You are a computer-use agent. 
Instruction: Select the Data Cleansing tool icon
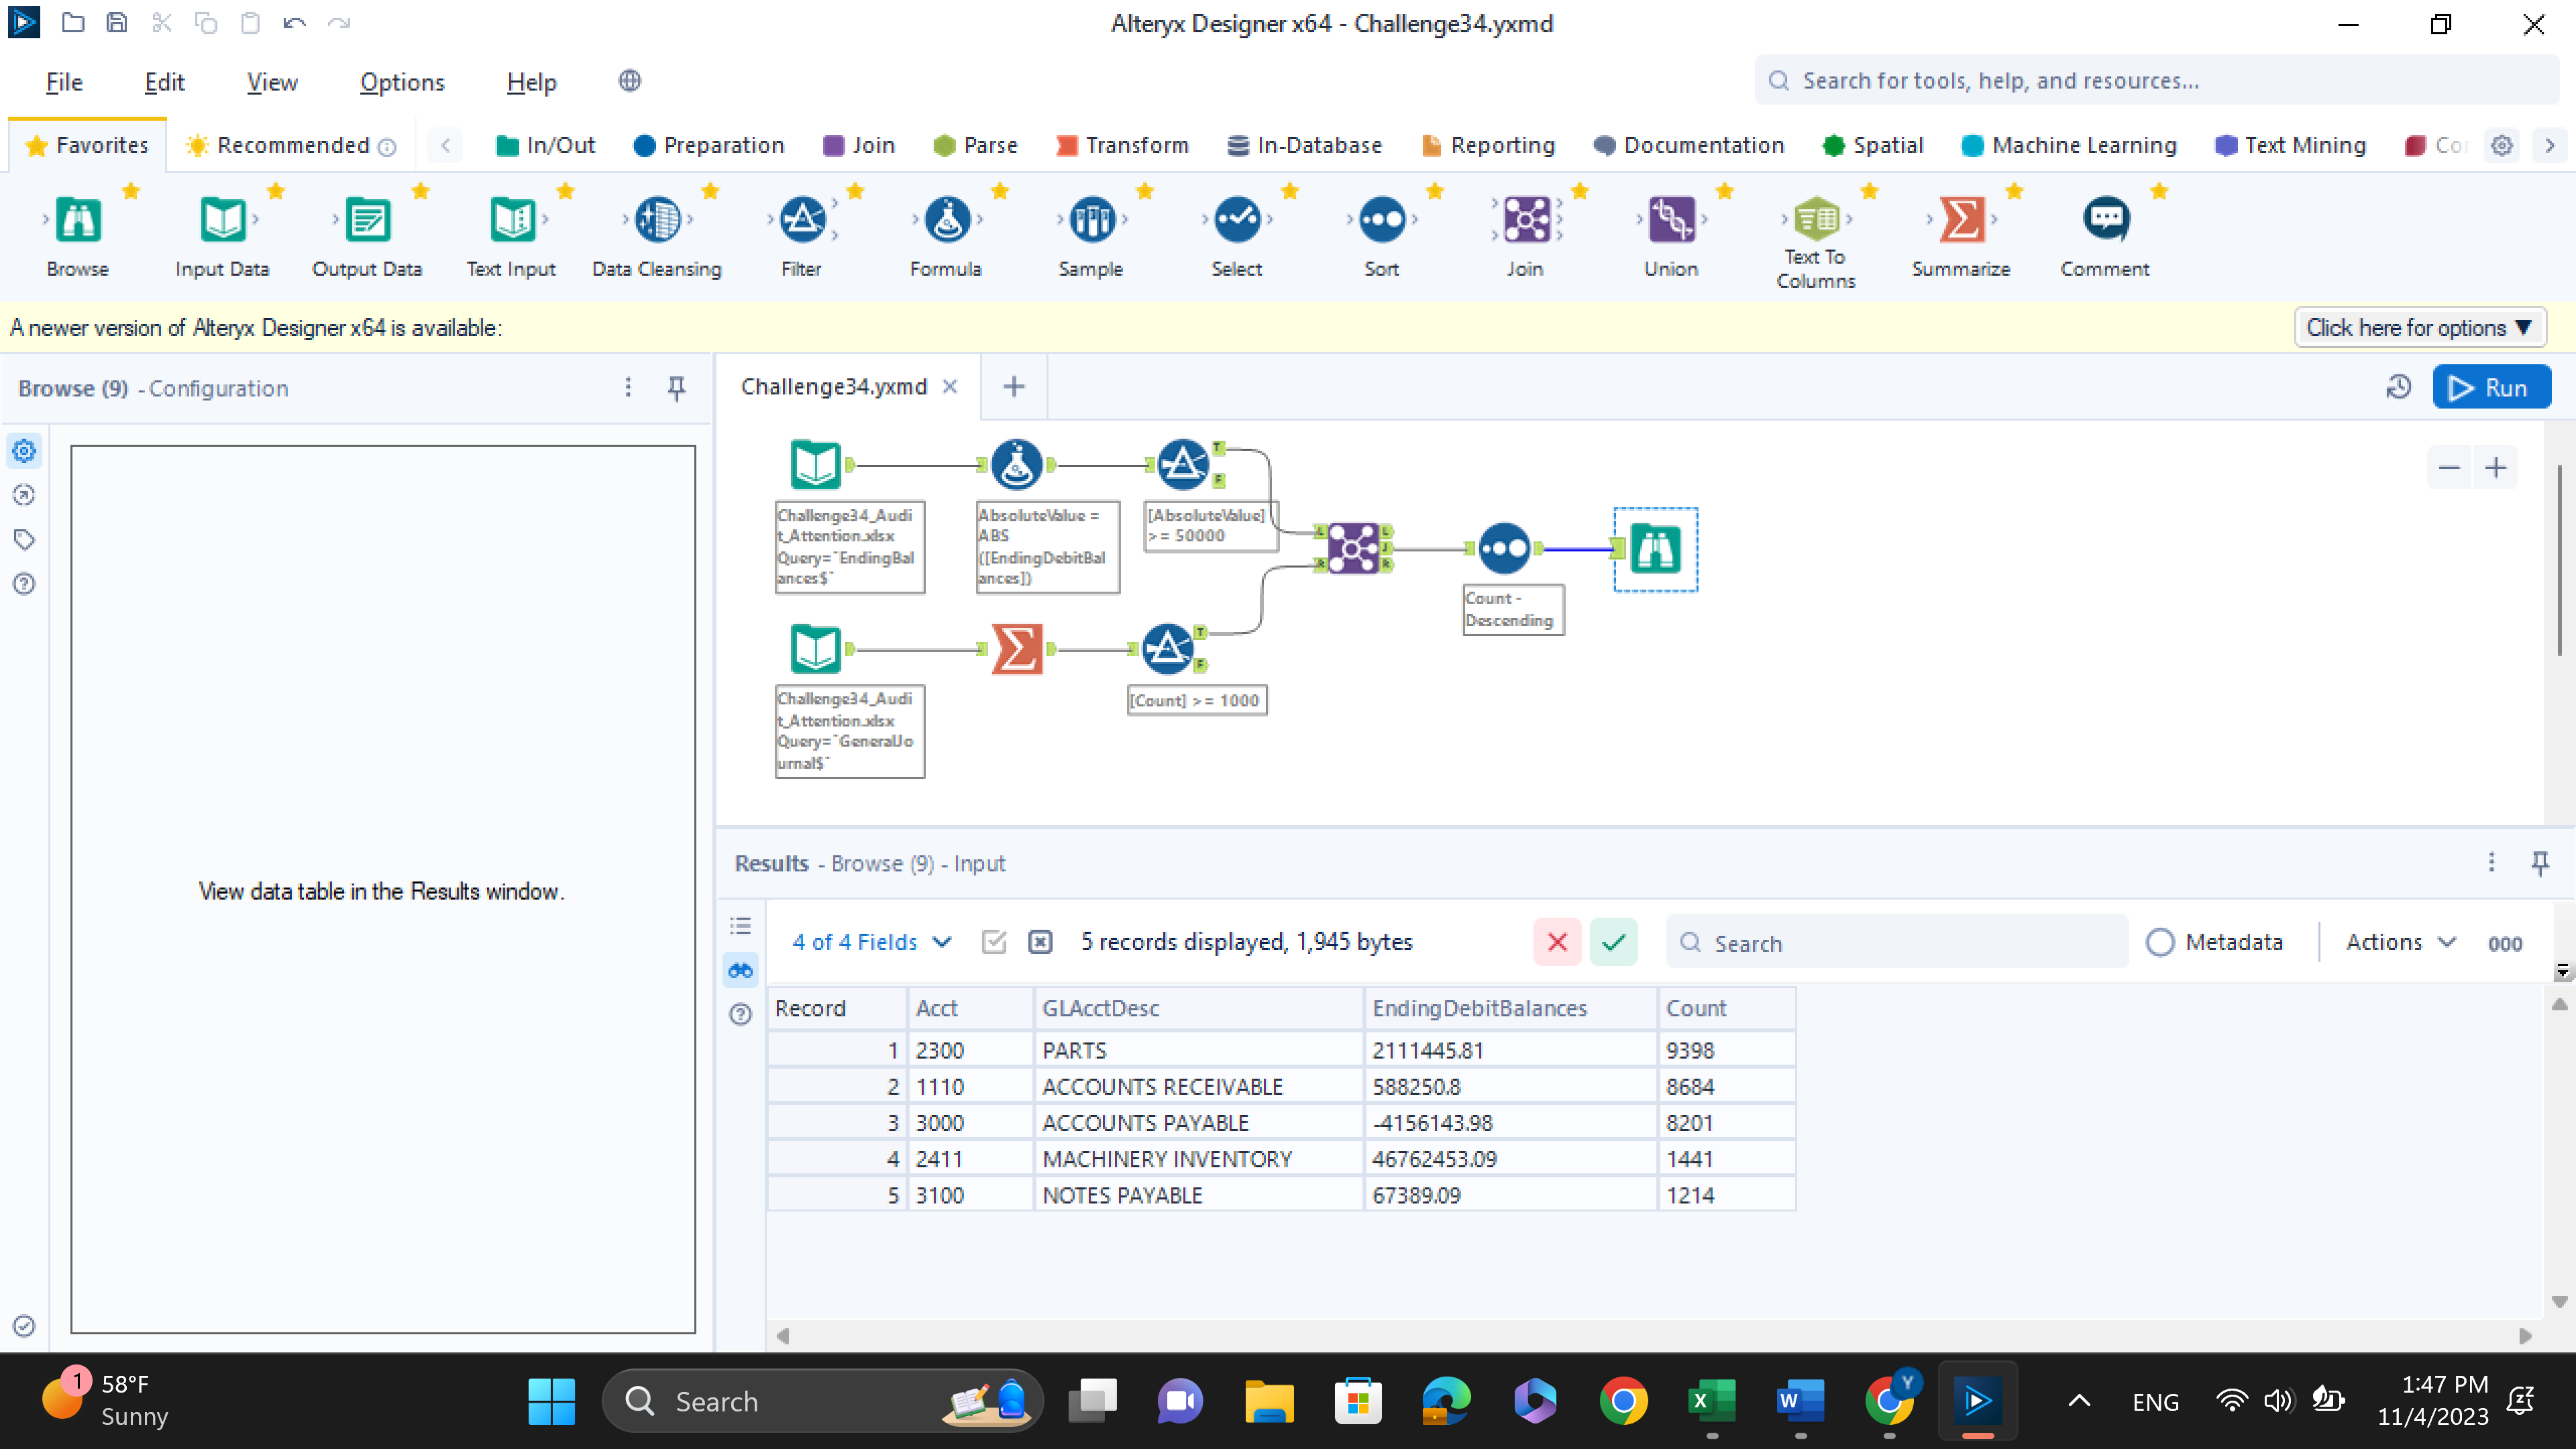pos(657,220)
